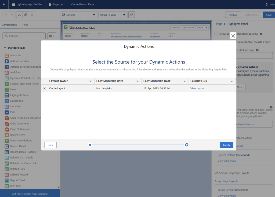Click the cut scissors icon in toolbar
Image resolution: width=275 pixels, height=197 pixels.
click(x=19, y=15)
